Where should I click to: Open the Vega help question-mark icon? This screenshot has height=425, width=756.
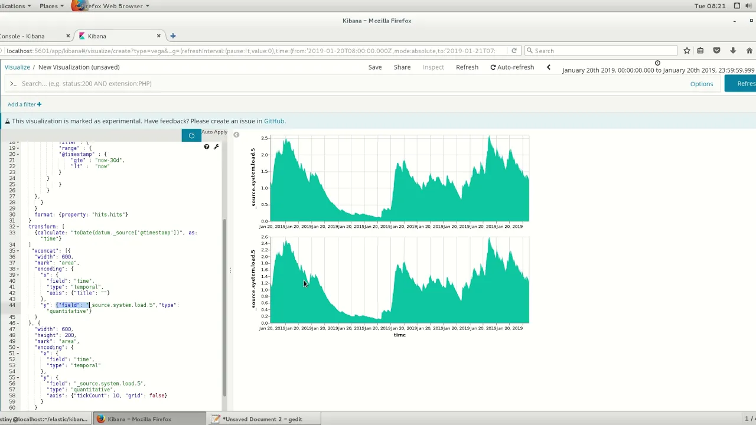[207, 147]
